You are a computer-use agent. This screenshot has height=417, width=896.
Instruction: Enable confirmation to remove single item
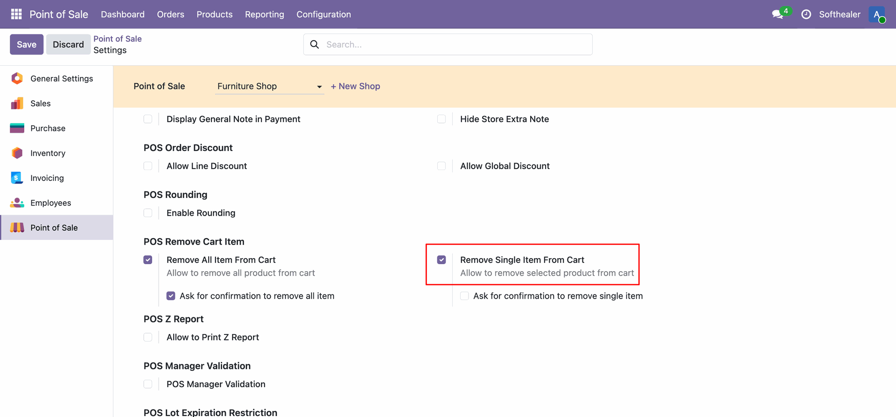(x=464, y=296)
